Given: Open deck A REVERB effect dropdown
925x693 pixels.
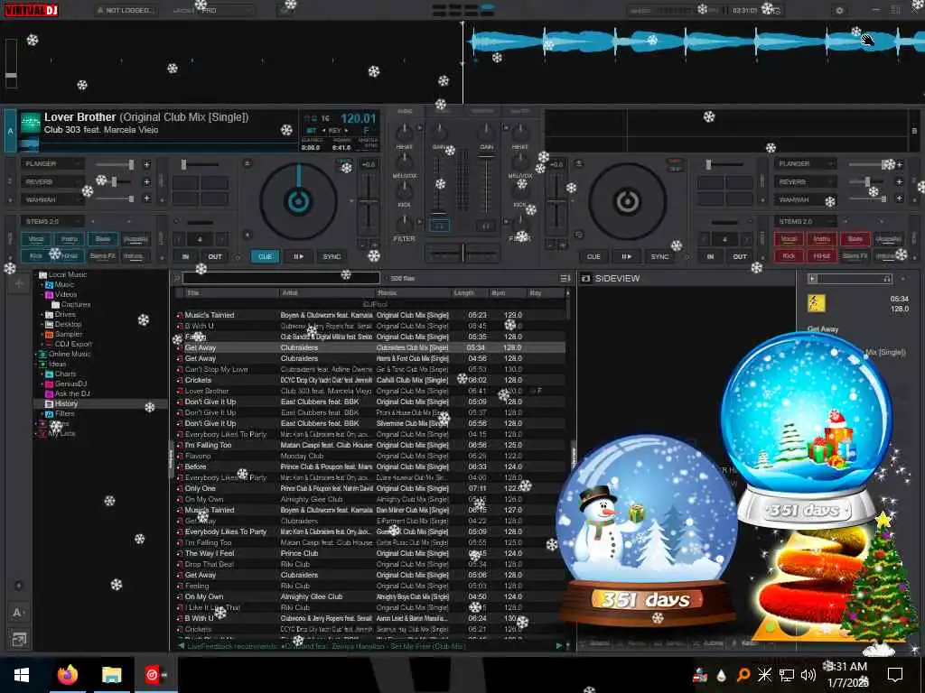Looking at the screenshot, I should coord(51,181).
